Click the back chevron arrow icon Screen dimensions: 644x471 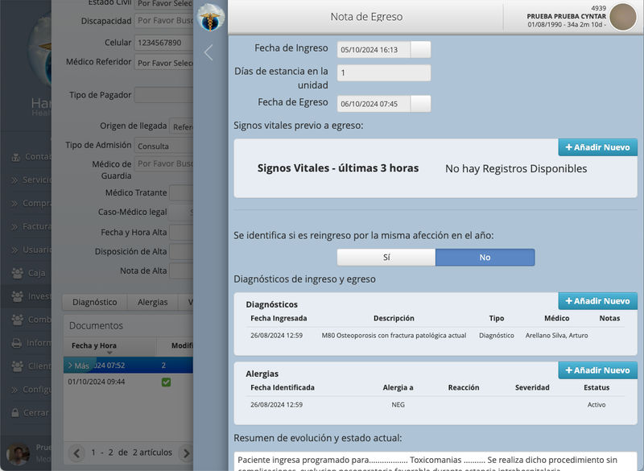208,53
